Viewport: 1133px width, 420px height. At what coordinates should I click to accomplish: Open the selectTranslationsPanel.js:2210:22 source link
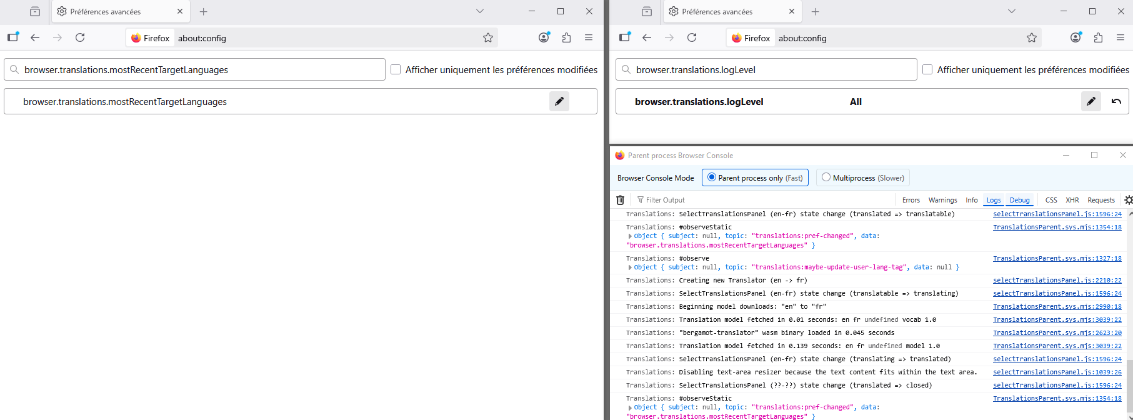pyautogui.click(x=1057, y=280)
